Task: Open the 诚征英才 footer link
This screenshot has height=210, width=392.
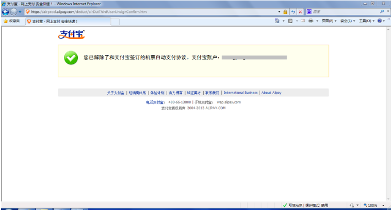Action: tap(194, 93)
